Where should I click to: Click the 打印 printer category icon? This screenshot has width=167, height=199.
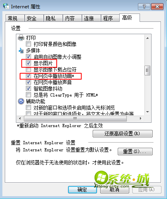pyautogui.click(x=21, y=38)
